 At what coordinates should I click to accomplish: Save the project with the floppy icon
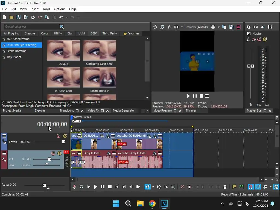point(19,17)
